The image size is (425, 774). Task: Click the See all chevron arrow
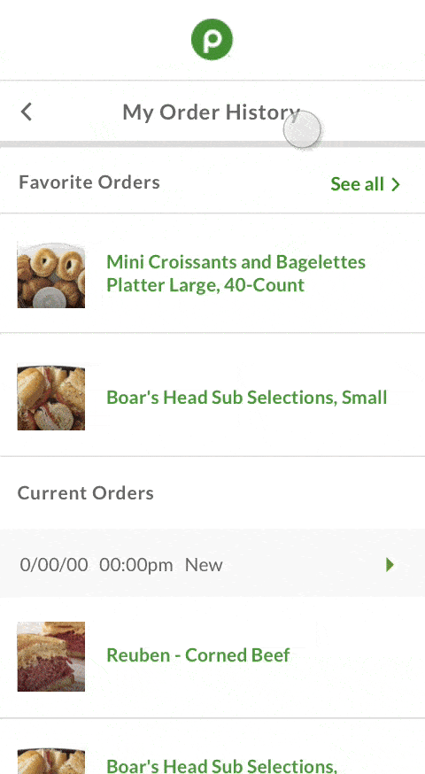396,184
